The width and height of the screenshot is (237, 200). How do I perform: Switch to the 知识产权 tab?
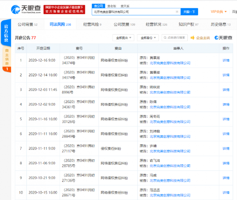(188, 24)
